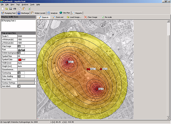Toggle the Contouring checkbox

click(19, 73)
